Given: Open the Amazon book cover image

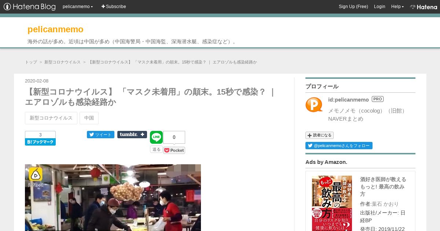Looking at the screenshot, I should coord(332,203).
